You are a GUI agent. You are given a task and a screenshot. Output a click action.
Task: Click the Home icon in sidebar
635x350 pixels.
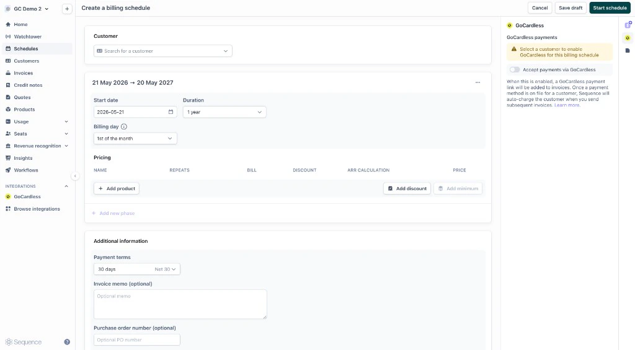pyautogui.click(x=8, y=24)
